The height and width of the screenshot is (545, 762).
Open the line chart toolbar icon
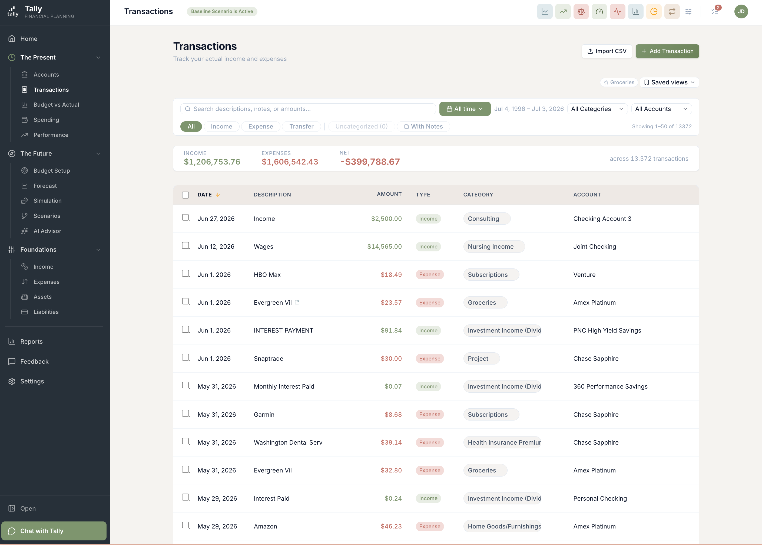(545, 11)
